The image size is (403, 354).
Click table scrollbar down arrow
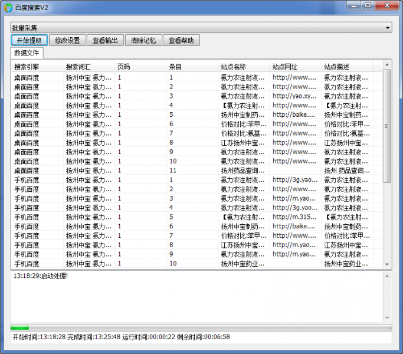[x=387, y=264]
